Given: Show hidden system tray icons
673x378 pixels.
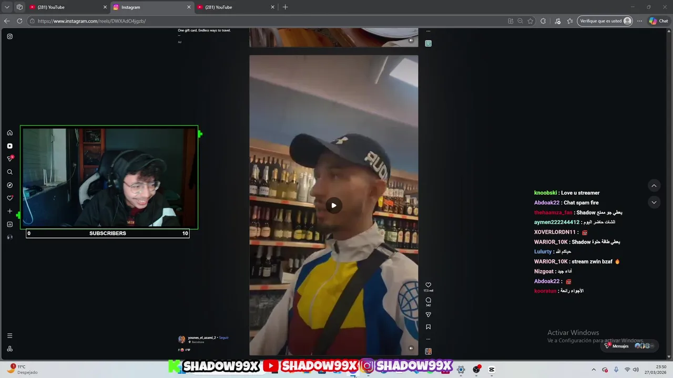Looking at the screenshot, I should click(594, 370).
